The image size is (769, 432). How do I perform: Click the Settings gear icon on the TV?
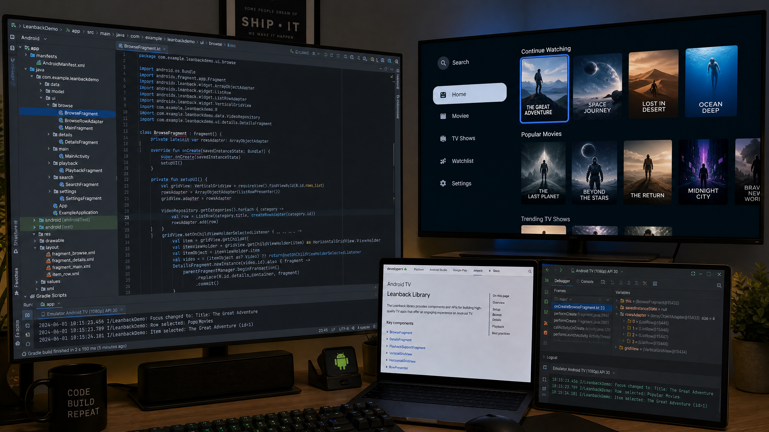pyautogui.click(x=443, y=183)
